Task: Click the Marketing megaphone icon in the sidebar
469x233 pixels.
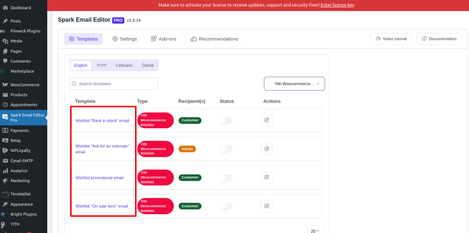Action: click(x=5, y=181)
